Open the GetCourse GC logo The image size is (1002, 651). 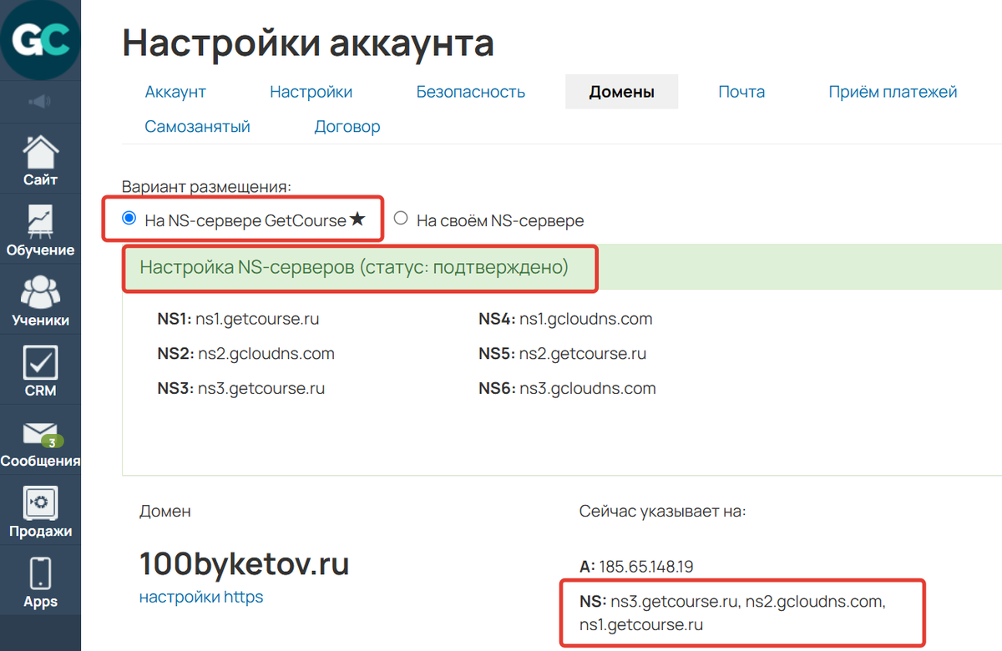point(40,39)
